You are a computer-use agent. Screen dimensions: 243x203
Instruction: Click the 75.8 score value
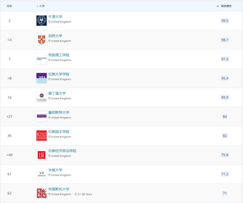click(x=225, y=155)
